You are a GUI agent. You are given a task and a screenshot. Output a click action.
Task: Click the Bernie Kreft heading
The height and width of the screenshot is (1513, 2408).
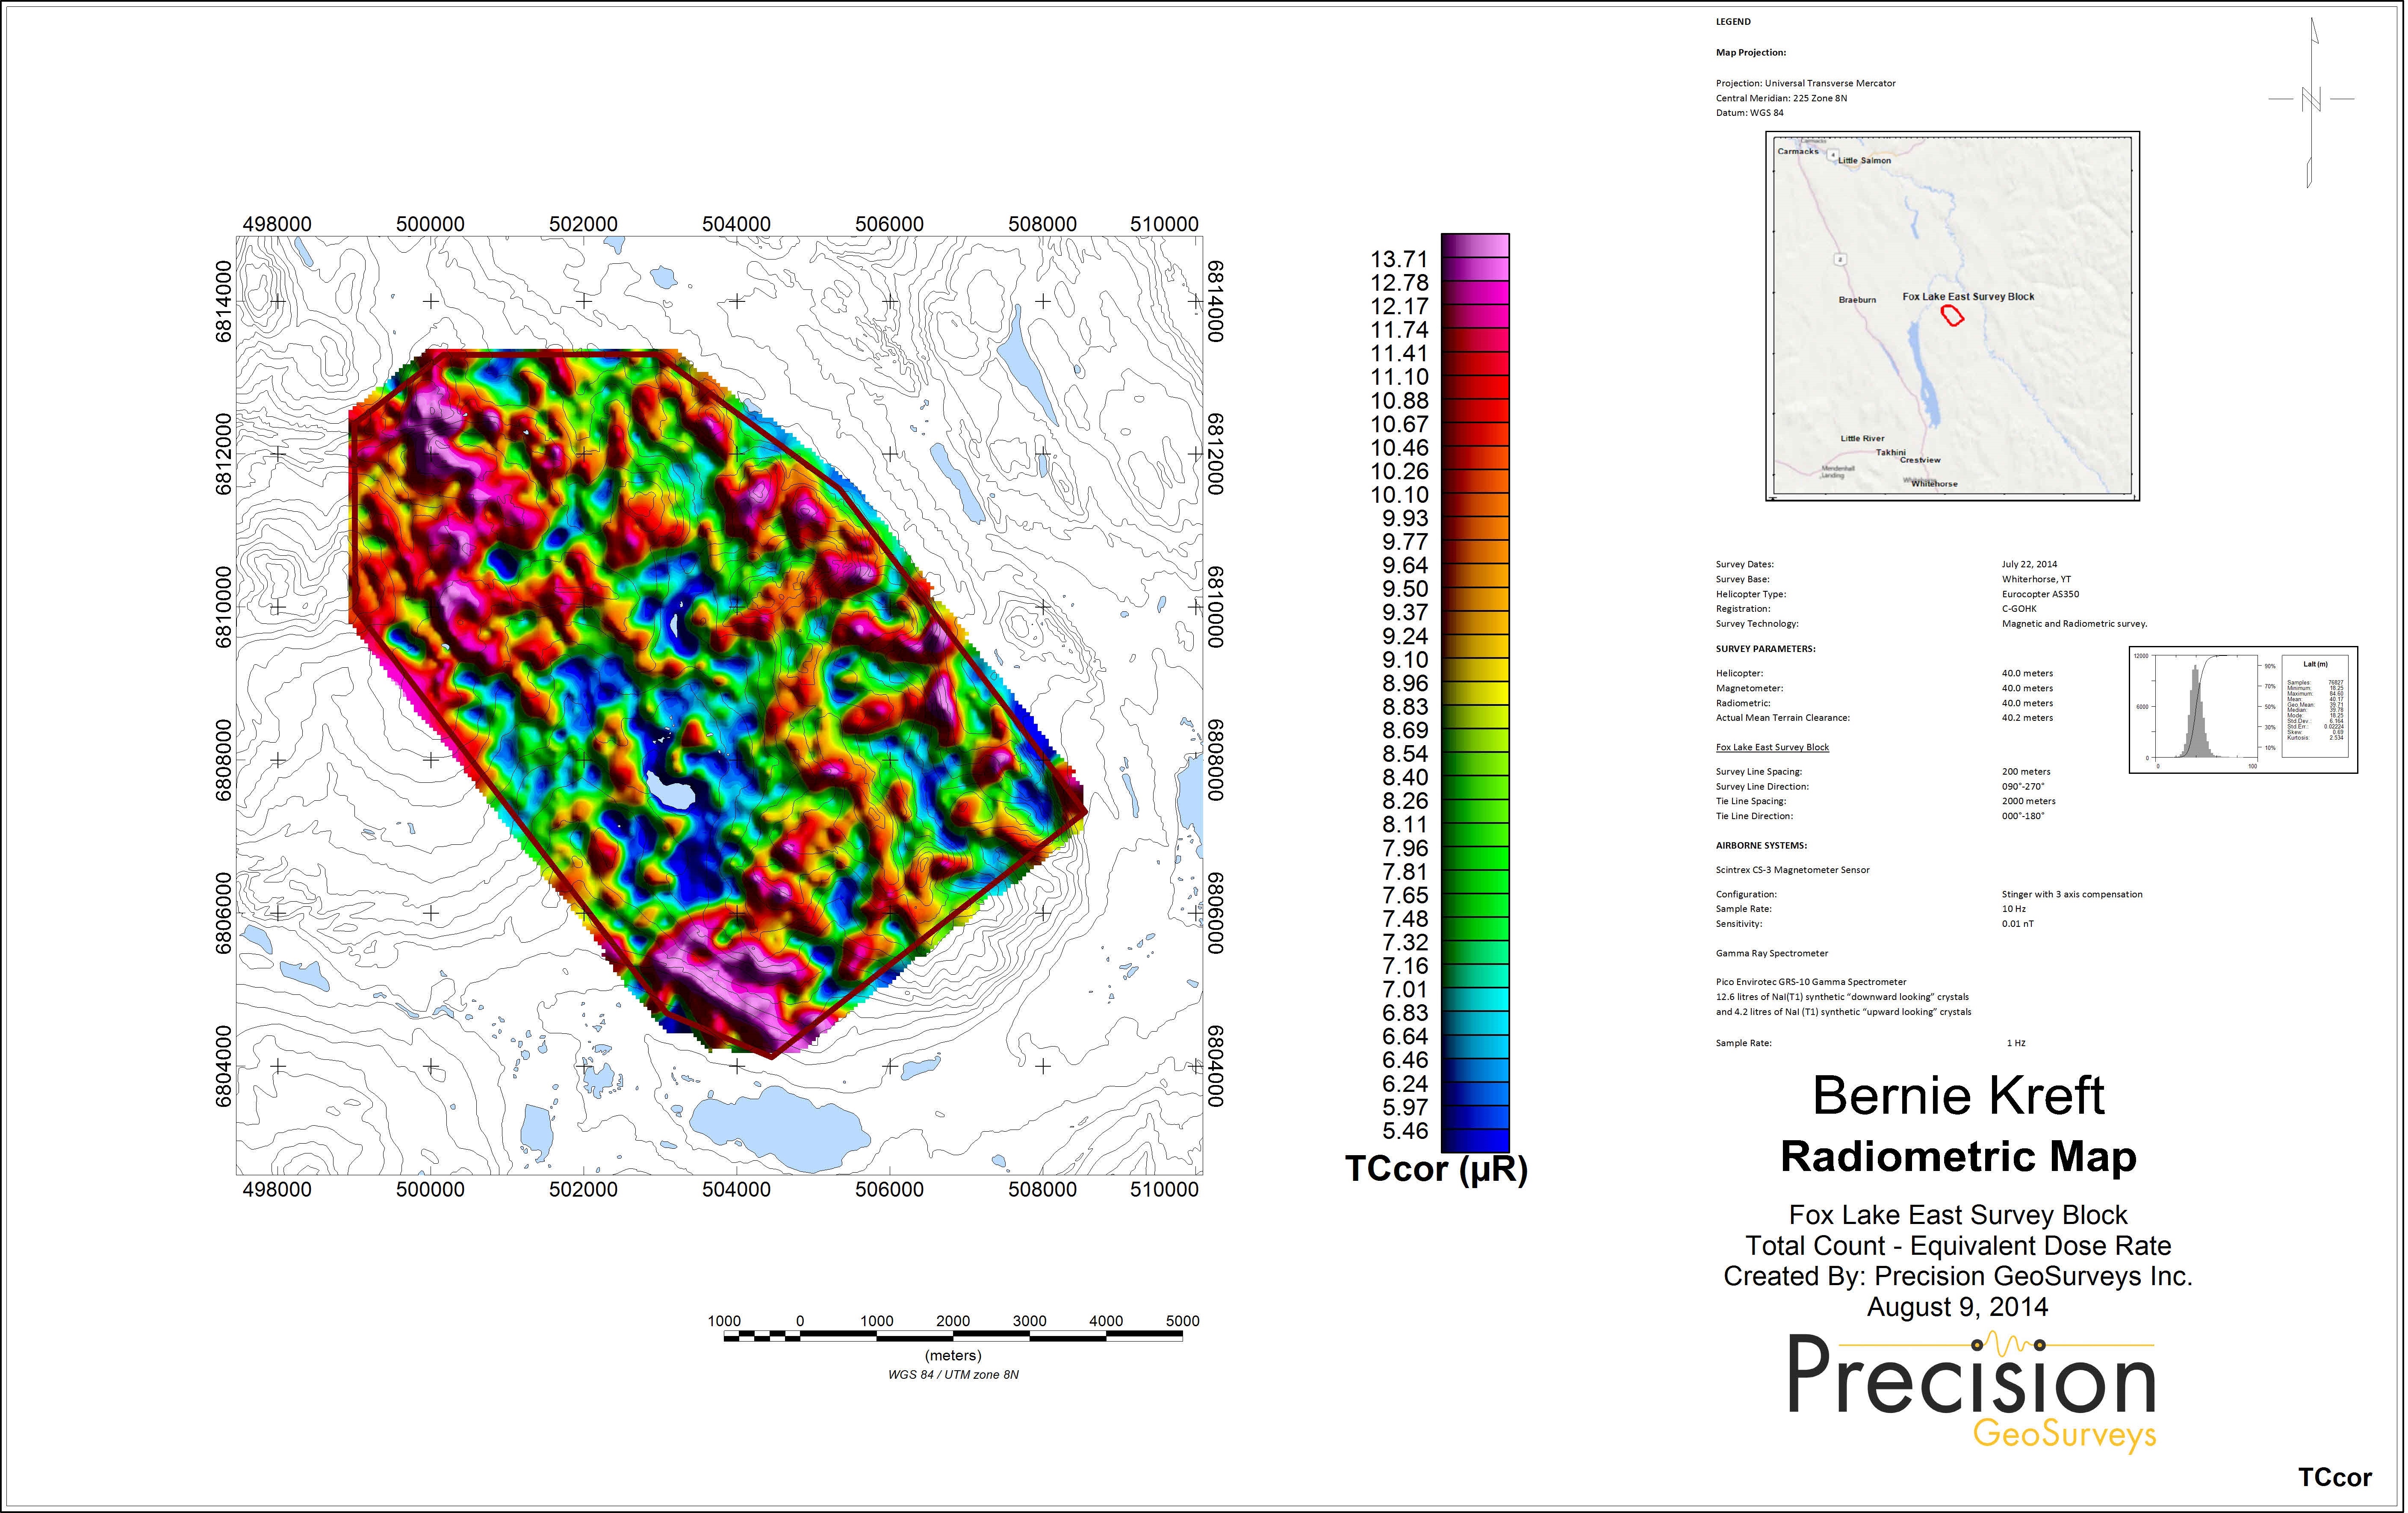[x=1958, y=1096]
